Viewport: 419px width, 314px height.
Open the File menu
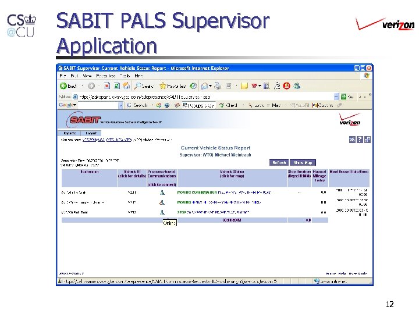(x=62, y=76)
